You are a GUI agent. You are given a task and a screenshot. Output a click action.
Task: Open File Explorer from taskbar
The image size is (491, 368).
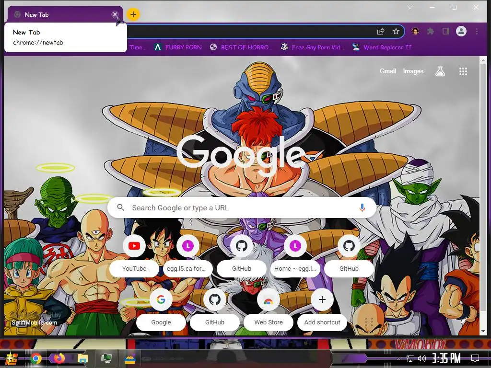[x=82, y=358]
